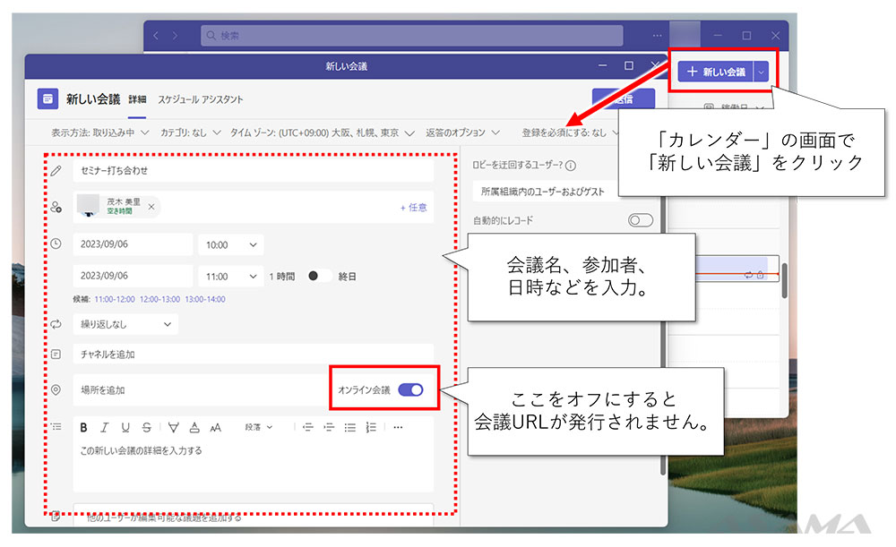This screenshot has width=896, height=547.
Task: Click the search box at top
Action: pos(410,36)
